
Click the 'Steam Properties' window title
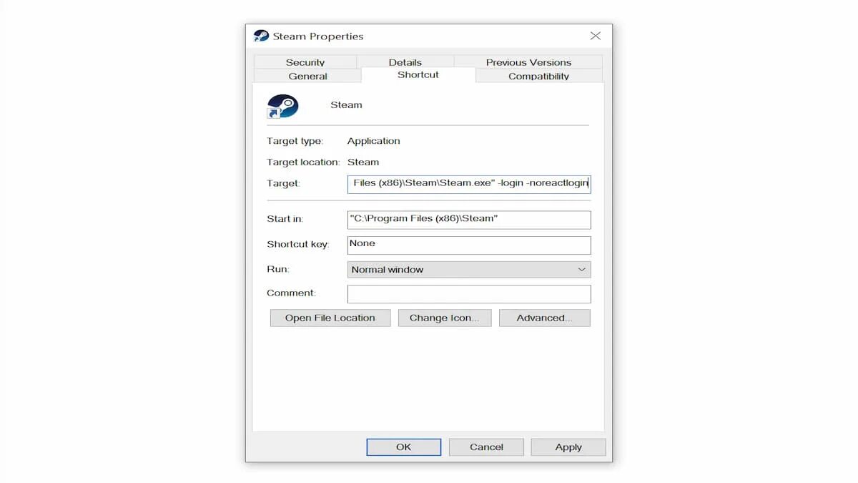tap(318, 36)
